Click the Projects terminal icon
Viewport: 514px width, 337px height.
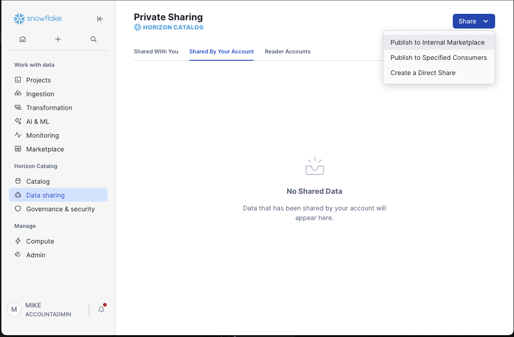pos(18,80)
